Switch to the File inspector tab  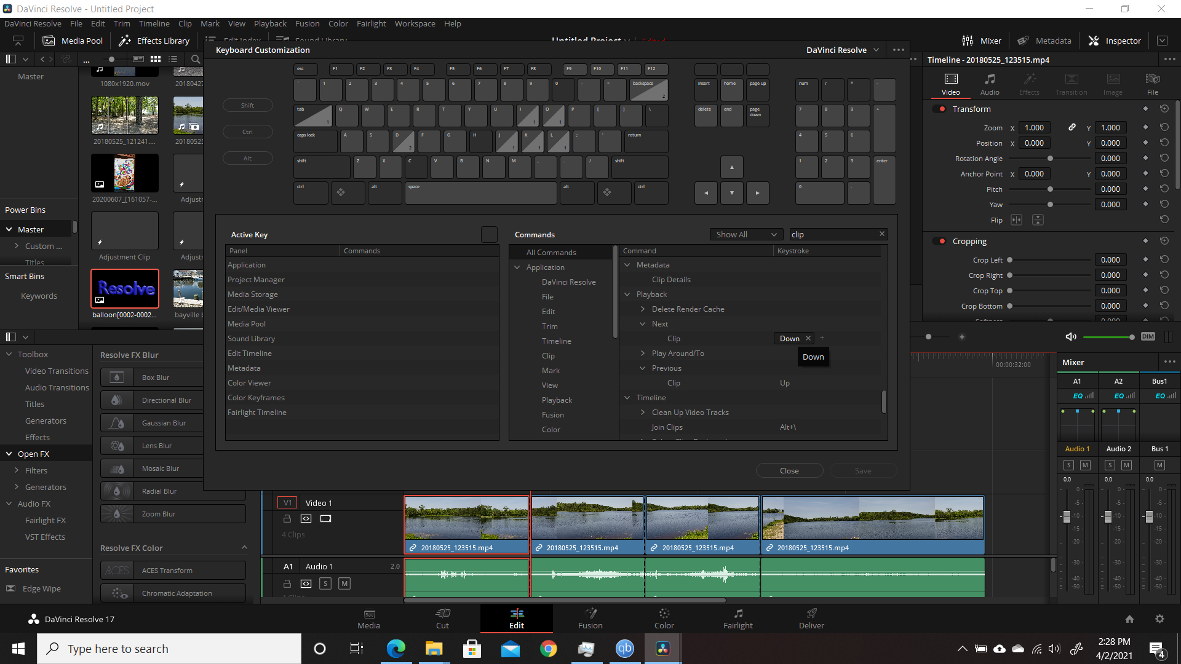[1153, 84]
